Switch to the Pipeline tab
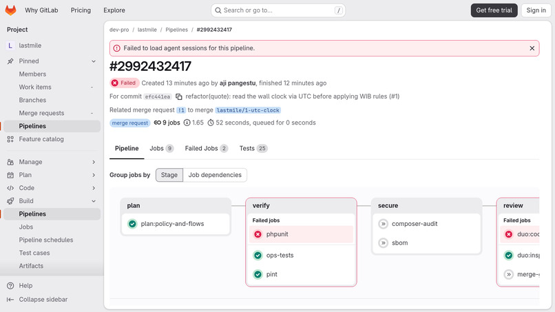Image resolution: width=555 pixels, height=312 pixels. tap(127, 148)
